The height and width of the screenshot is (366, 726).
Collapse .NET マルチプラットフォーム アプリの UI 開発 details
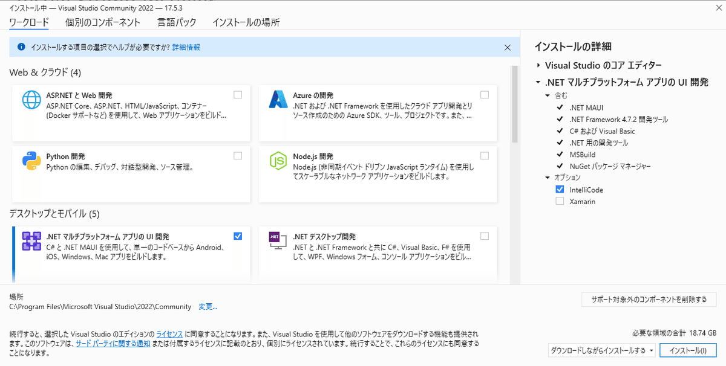(x=538, y=82)
